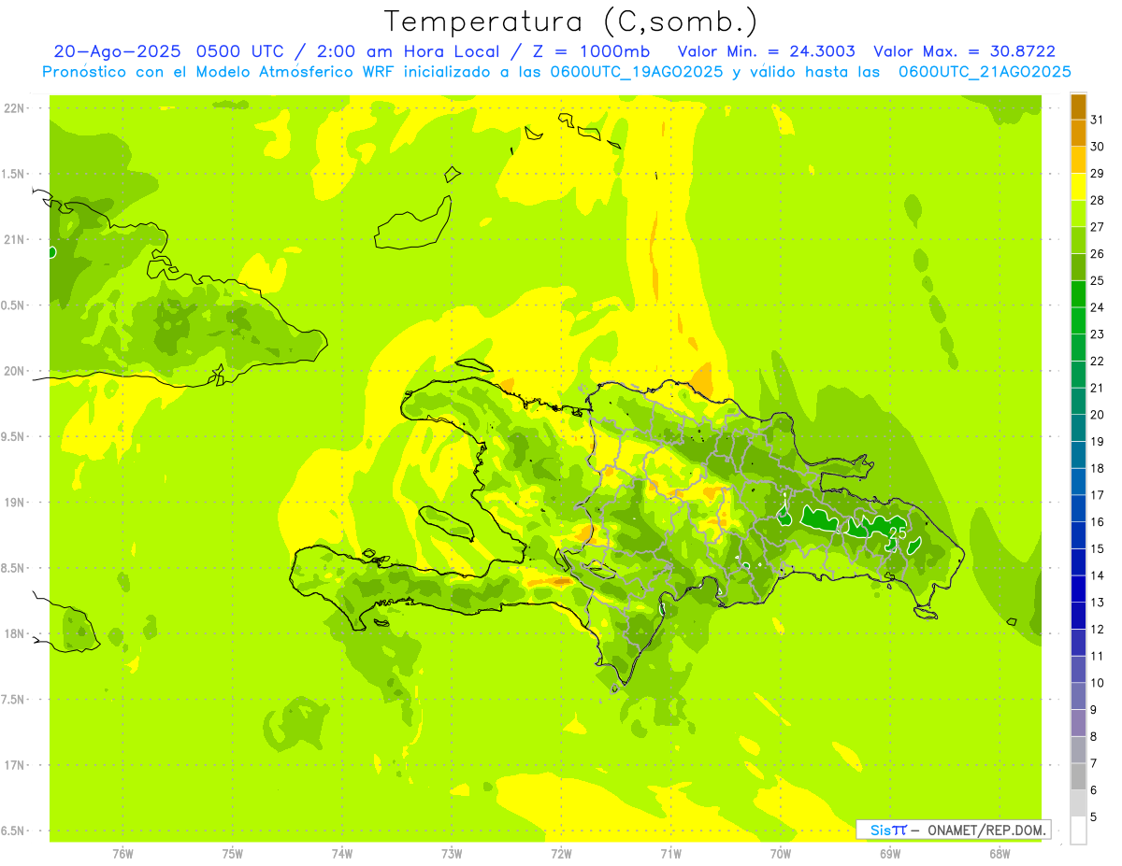Click the "20N" latitude axis label
The image size is (1122, 866).
click(x=14, y=371)
